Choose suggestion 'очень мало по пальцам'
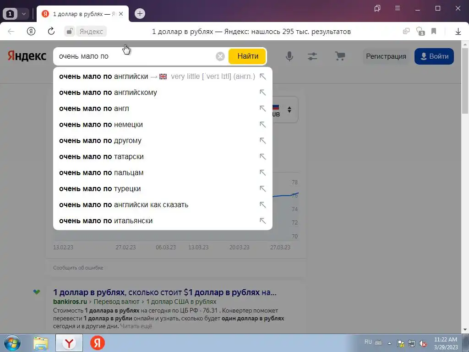 (163, 173)
